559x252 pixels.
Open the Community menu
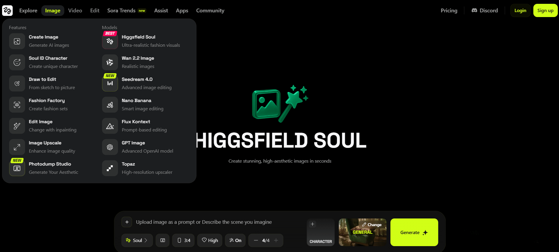tap(210, 11)
